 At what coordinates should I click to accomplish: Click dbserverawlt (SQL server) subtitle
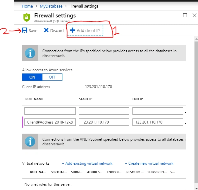52,21
